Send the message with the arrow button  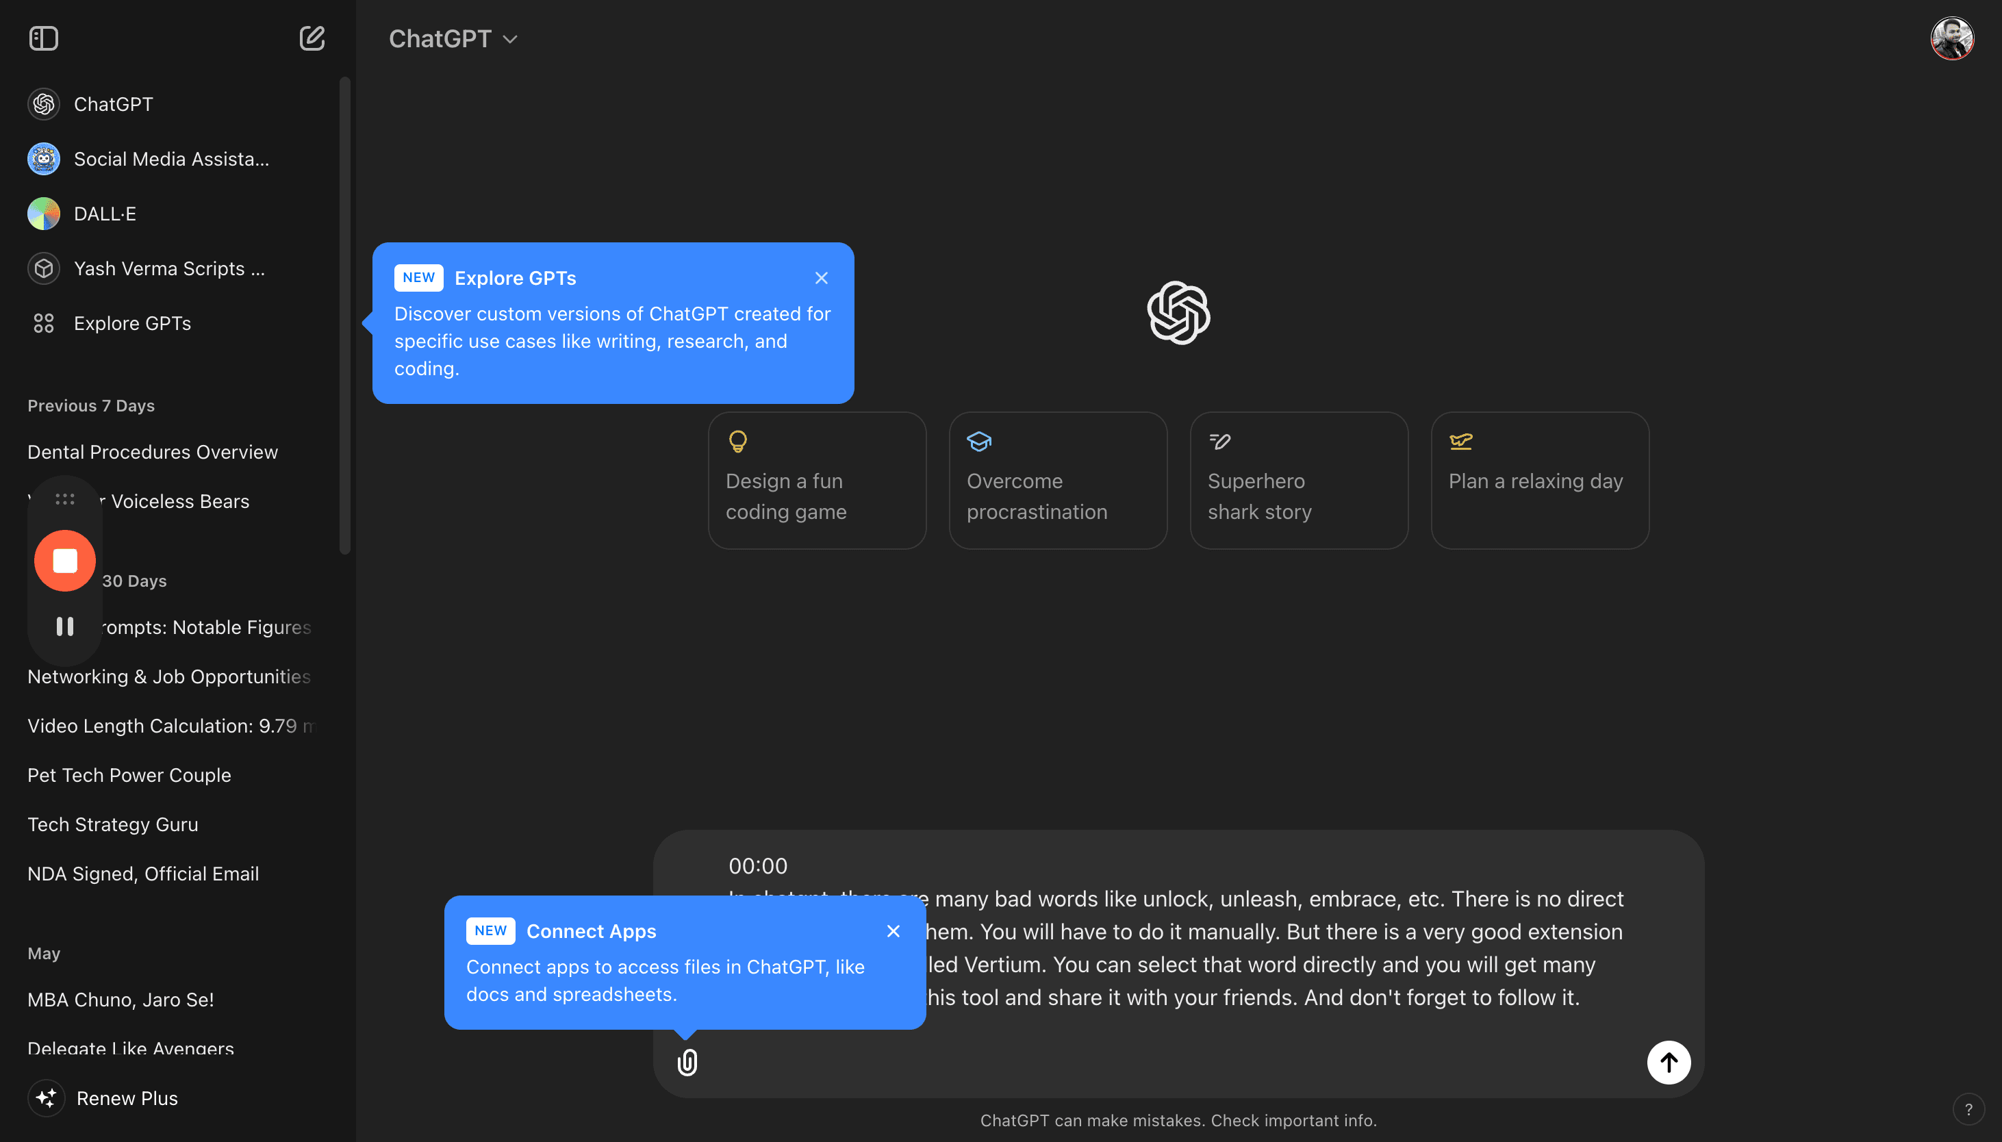coord(1669,1063)
